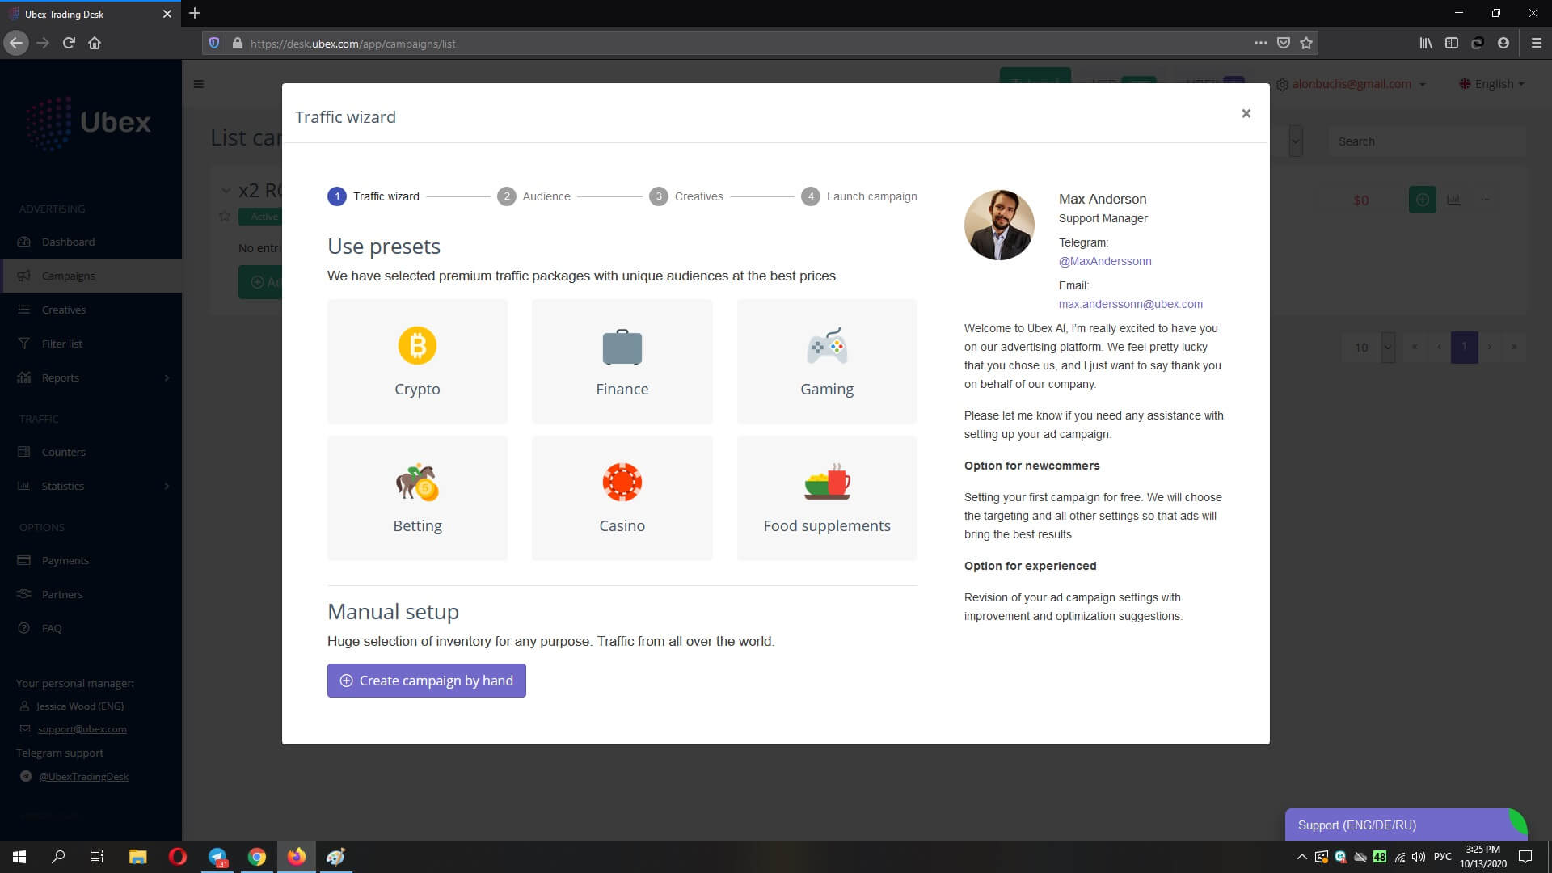Choose the Finance briefcase preset

click(x=622, y=361)
